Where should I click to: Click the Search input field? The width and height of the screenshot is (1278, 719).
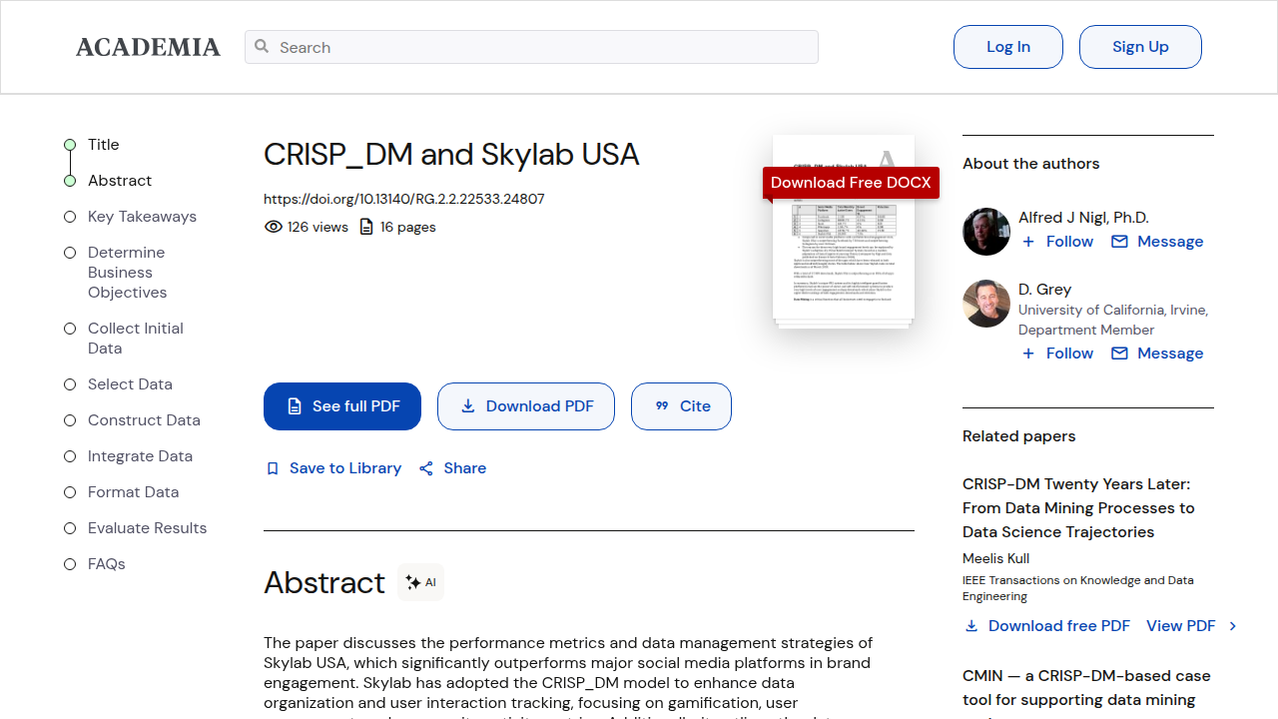531,47
